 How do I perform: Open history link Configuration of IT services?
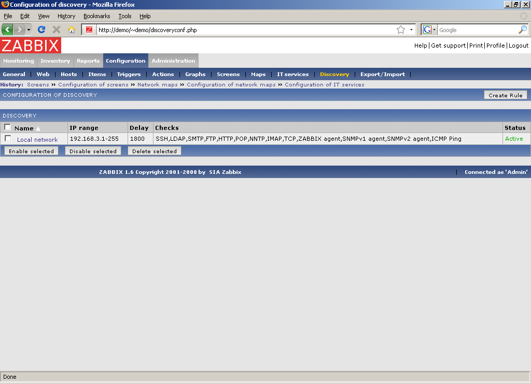coord(325,84)
